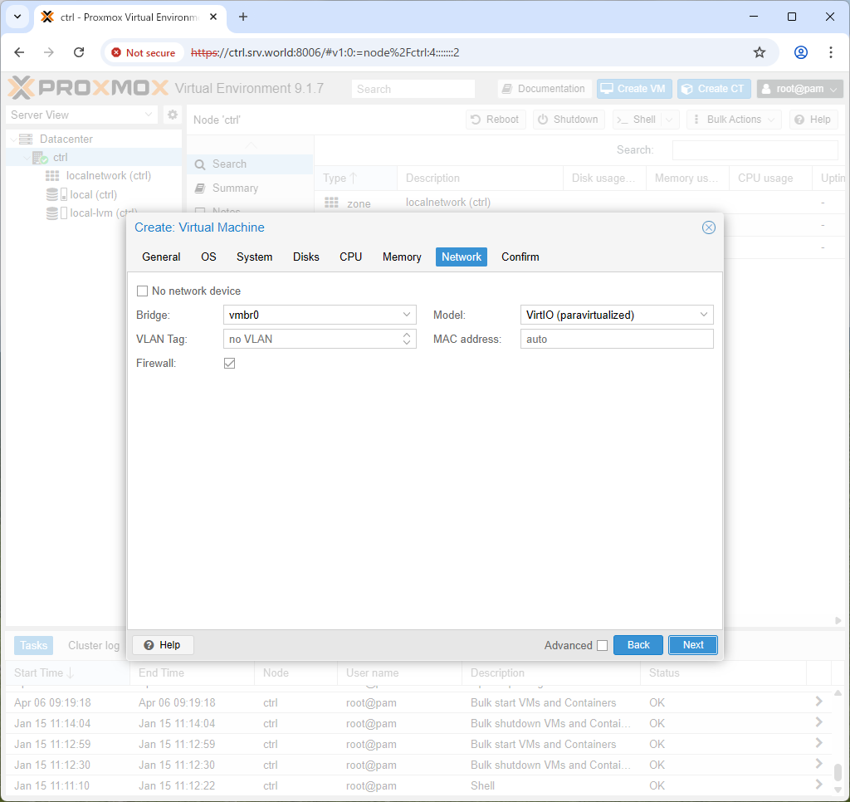Viewport: 850px width, 802px height.
Task: Reload the page using the refresh icon
Action: click(x=79, y=52)
